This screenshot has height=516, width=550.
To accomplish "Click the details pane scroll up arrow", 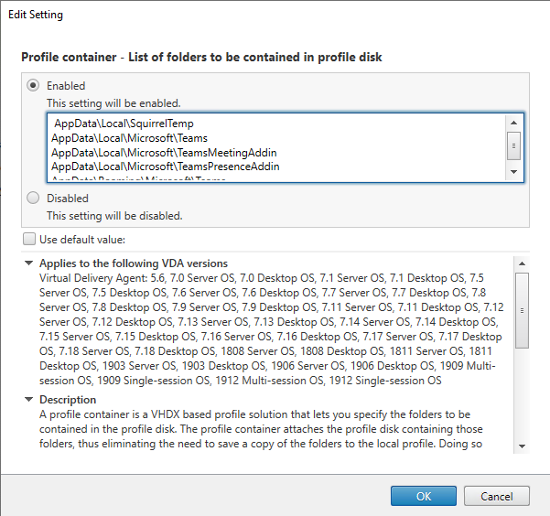I will (522, 263).
